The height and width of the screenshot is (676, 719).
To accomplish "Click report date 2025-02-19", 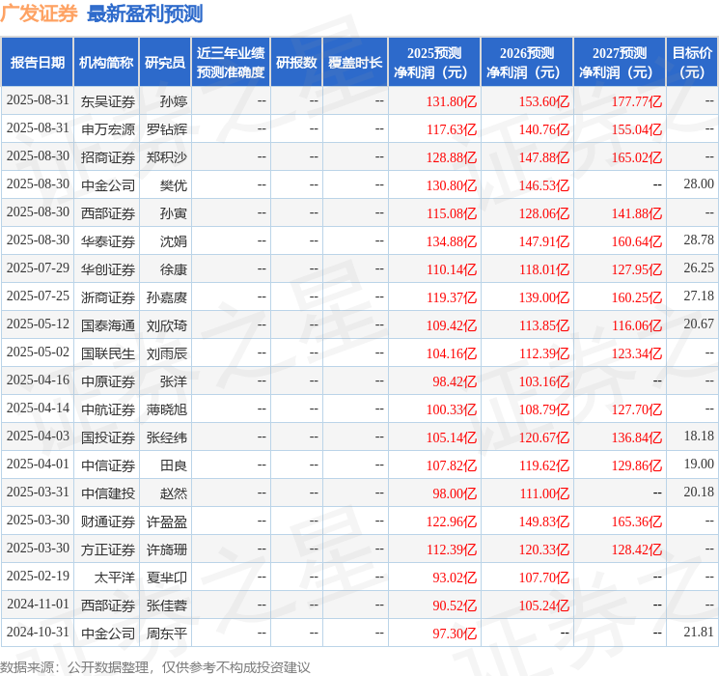I will (38, 576).
